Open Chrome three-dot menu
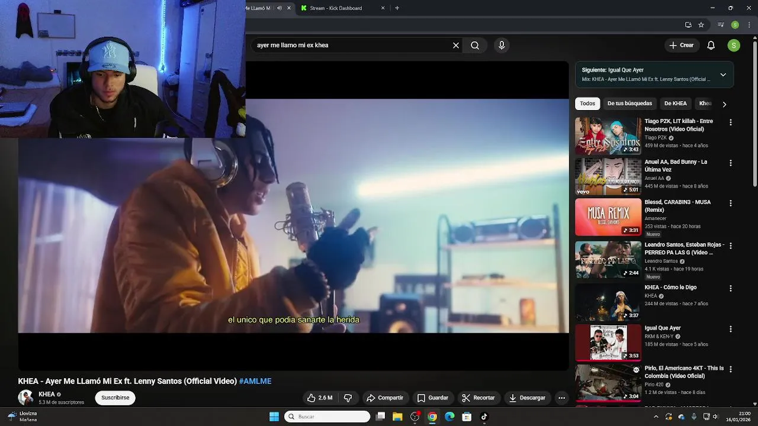Screen dimensions: 758x426 coord(749,25)
